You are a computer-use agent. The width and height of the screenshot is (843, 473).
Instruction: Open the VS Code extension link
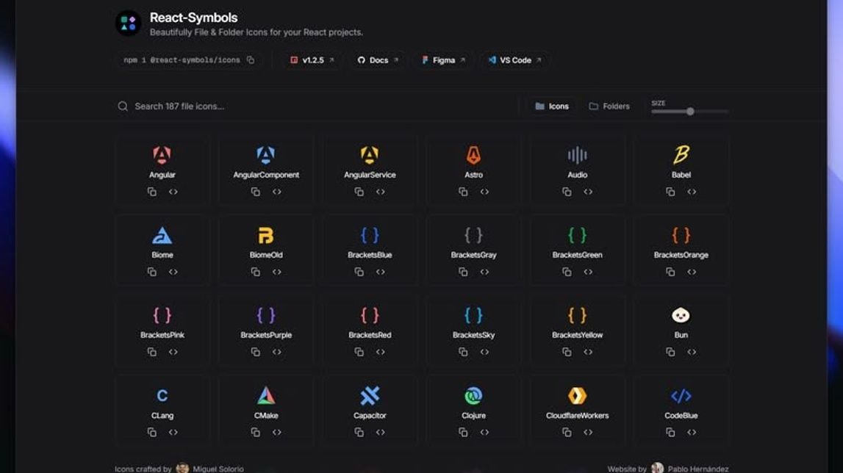tap(515, 60)
